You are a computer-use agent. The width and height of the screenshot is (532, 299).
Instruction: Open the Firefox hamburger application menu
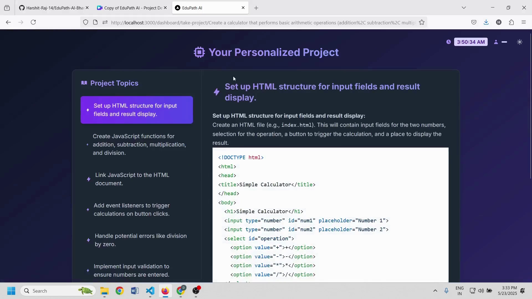click(x=523, y=22)
